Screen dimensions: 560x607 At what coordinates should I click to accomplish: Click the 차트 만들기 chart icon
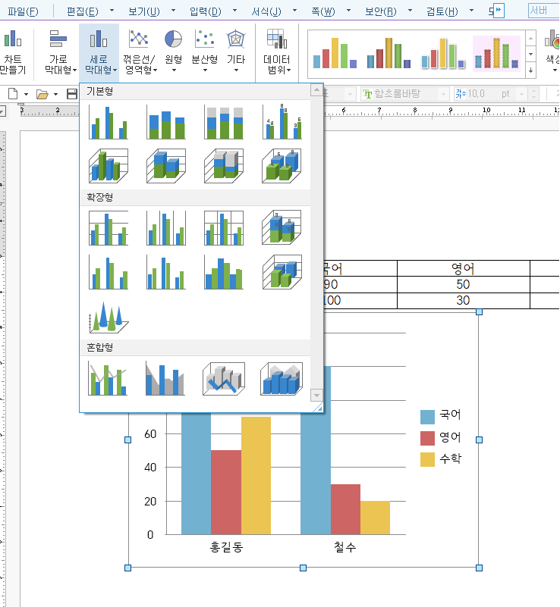(12, 52)
